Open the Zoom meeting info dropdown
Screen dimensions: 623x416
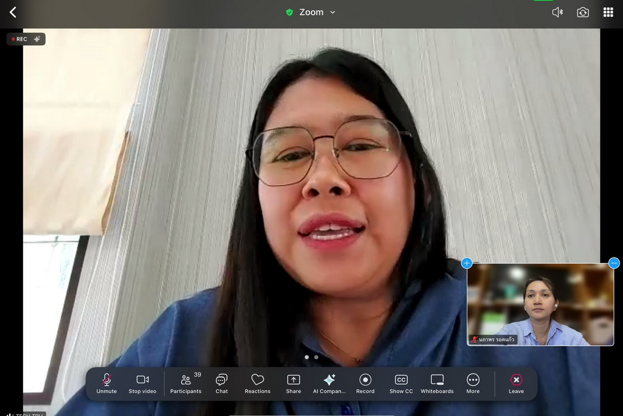[x=316, y=12]
